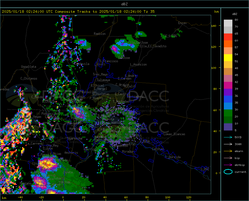
Task: Click the 'Clla.El_Cavadito' place label
Action: pos(153,46)
